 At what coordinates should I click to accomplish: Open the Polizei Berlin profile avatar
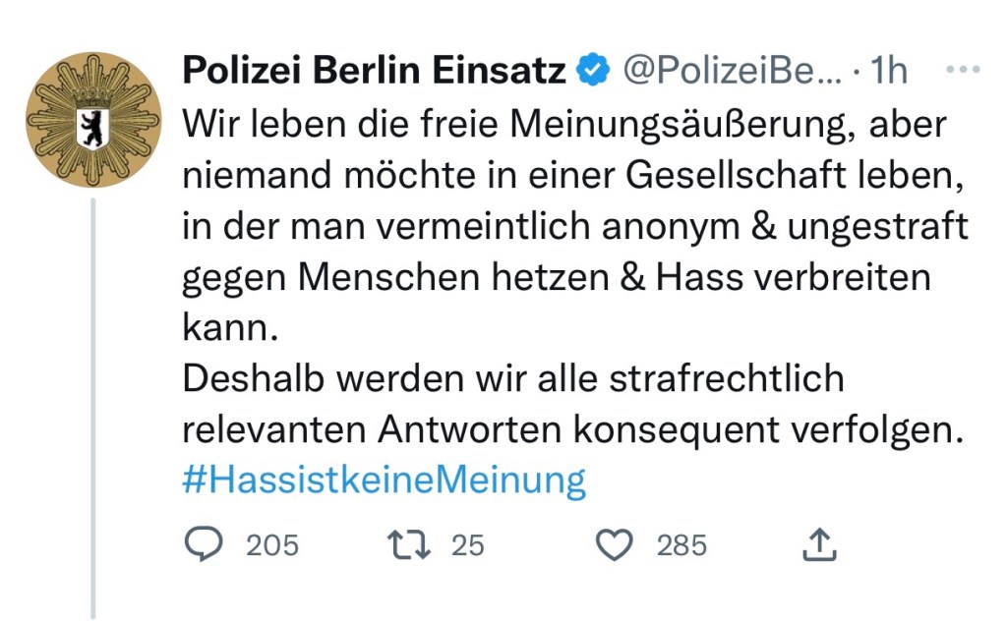93,120
